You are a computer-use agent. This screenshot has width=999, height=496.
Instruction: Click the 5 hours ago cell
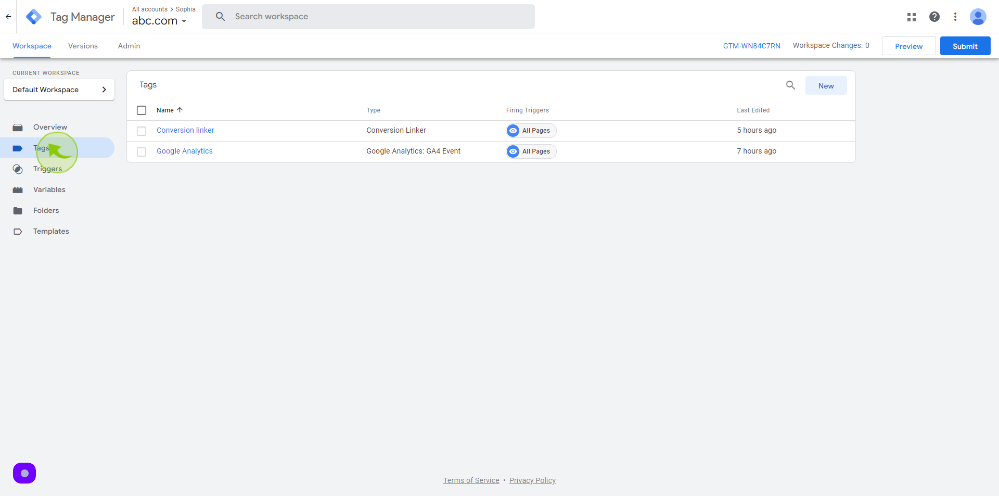pyautogui.click(x=757, y=130)
